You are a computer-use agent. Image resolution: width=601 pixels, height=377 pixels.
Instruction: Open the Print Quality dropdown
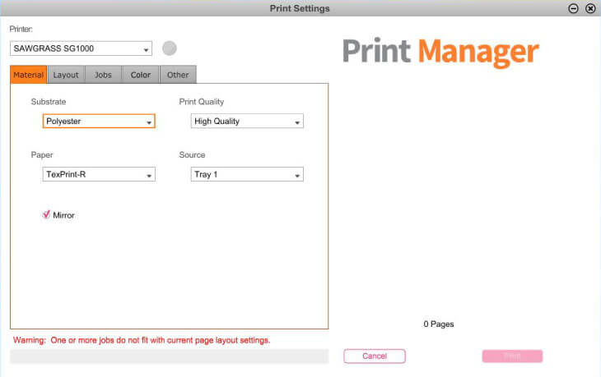(x=247, y=122)
